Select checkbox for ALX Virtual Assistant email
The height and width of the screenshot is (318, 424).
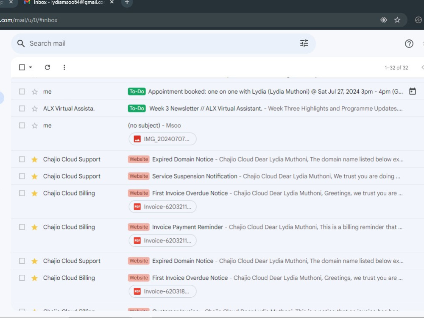click(22, 109)
